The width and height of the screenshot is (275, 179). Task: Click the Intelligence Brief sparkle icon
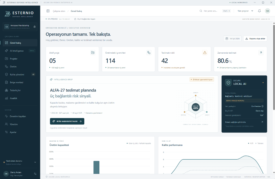tap(51, 79)
